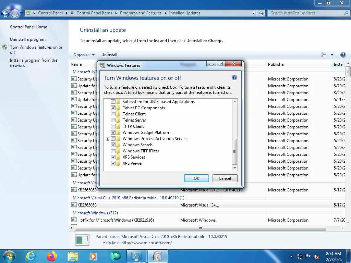Click the Hotfix KB2921916 update icon

pos(74,220)
